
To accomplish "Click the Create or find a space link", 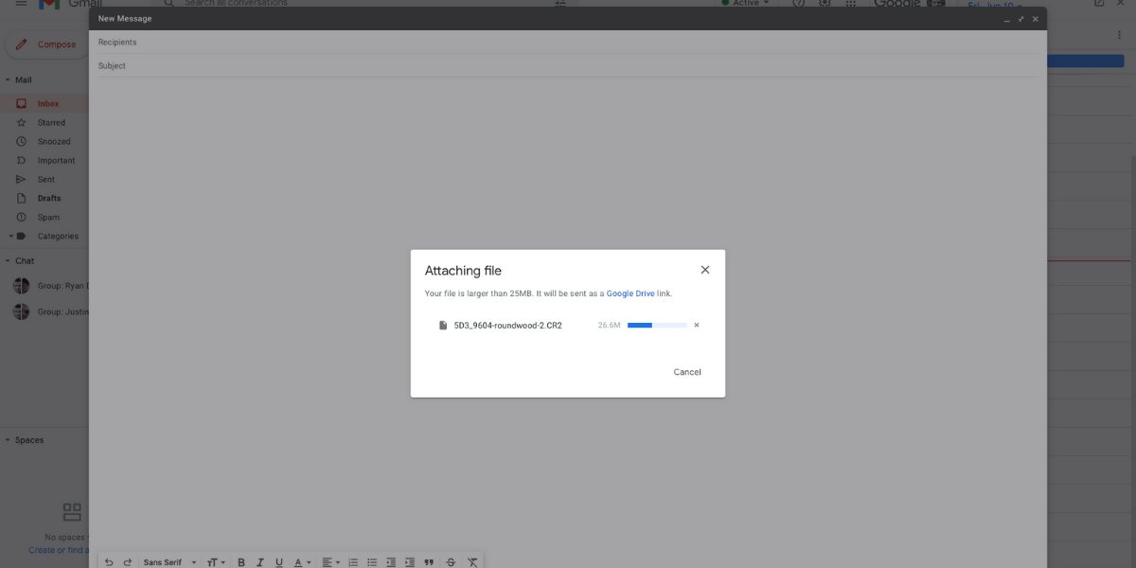I will point(59,550).
